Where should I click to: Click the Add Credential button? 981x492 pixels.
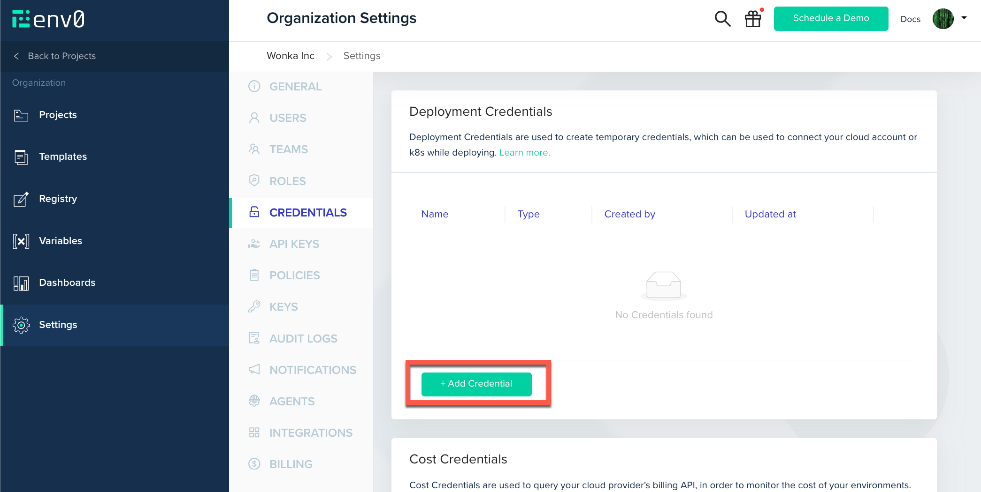[476, 384]
